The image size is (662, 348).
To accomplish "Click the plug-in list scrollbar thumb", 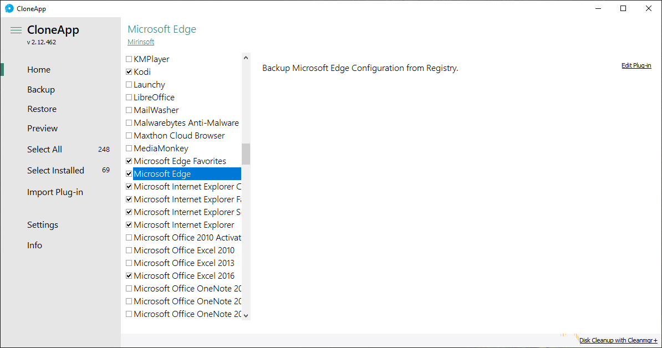I will click(x=246, y=154).
